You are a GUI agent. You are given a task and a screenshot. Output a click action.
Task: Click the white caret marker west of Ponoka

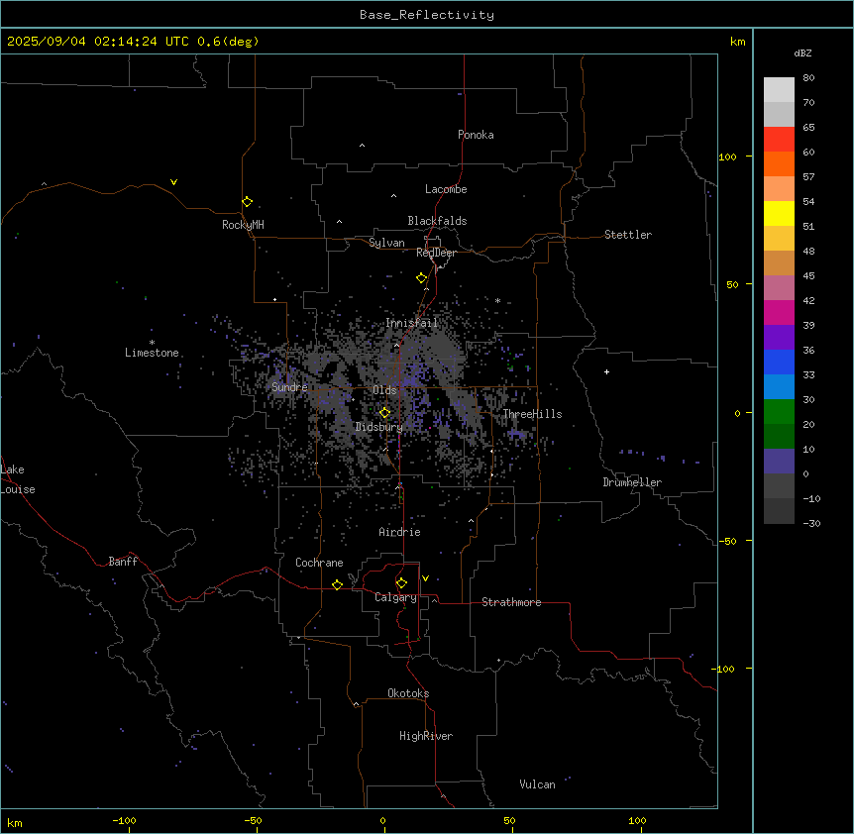click(363, 146)
